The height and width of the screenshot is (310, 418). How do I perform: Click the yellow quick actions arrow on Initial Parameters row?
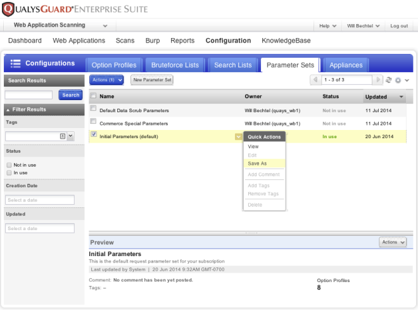coord(238,137)
